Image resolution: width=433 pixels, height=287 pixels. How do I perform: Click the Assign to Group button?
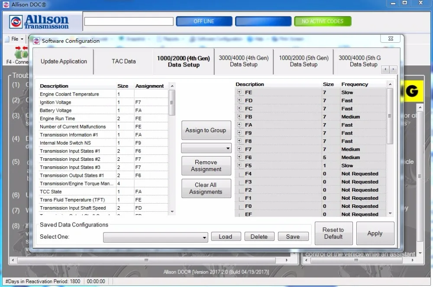[x=206, y=131]
